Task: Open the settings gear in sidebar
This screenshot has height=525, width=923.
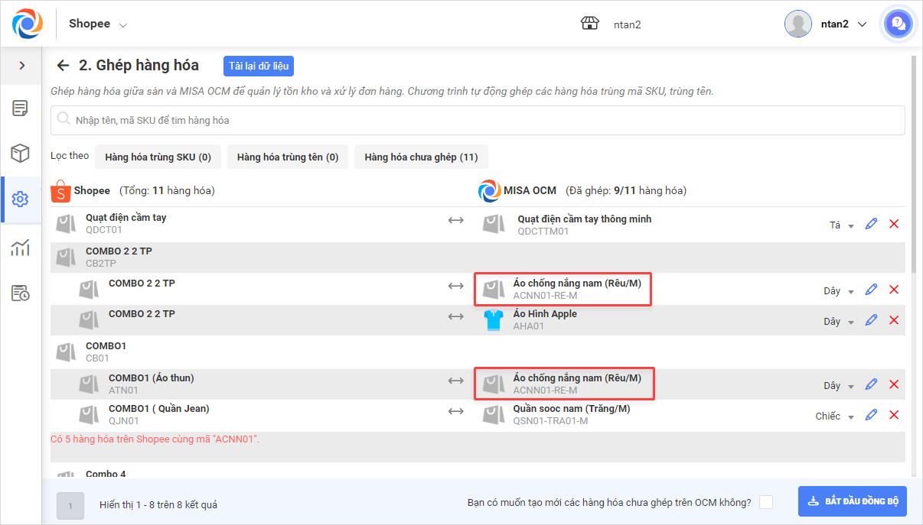Action: pos(21,199)
